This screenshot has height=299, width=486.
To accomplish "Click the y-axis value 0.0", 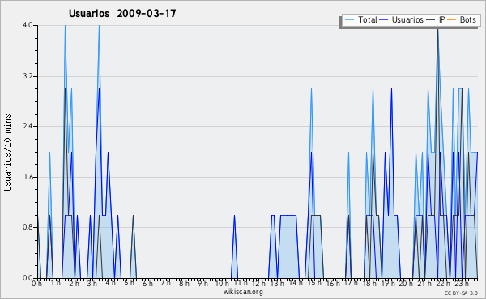I will pos(28,278).
